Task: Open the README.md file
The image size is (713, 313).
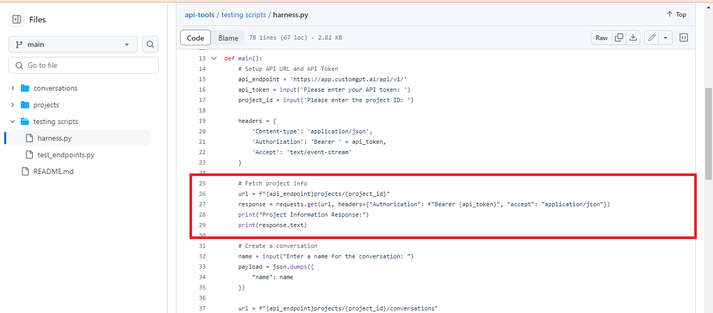Action: 53,171
